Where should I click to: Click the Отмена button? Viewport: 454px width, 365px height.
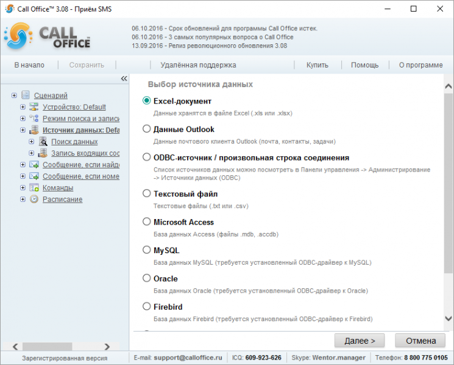click(420, 341)
